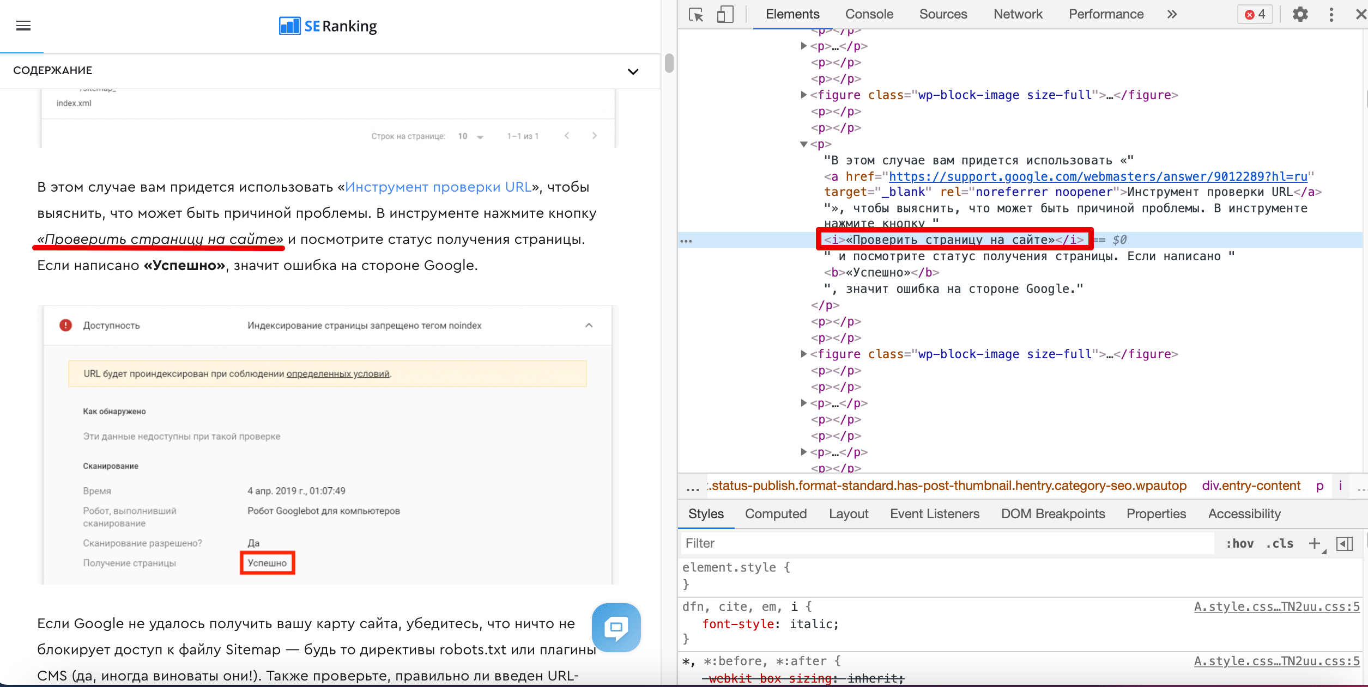The image size is (1368, 687).
Task: Select the Layout sub-tab
Action: pyautogui.click(x=849, y=514)
